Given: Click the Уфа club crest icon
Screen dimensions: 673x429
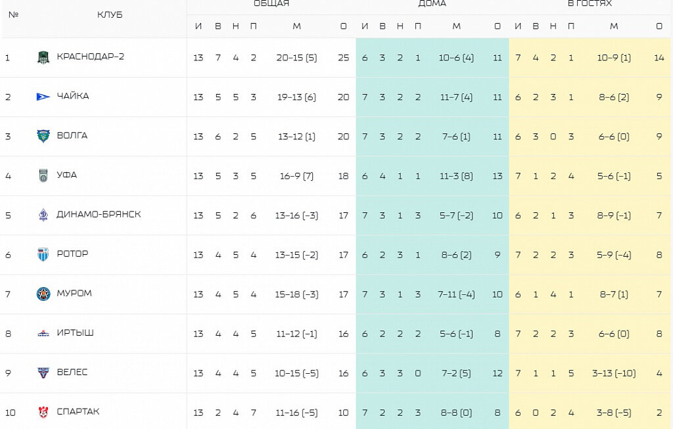Looking at the screenshot, I should point(43,175).
